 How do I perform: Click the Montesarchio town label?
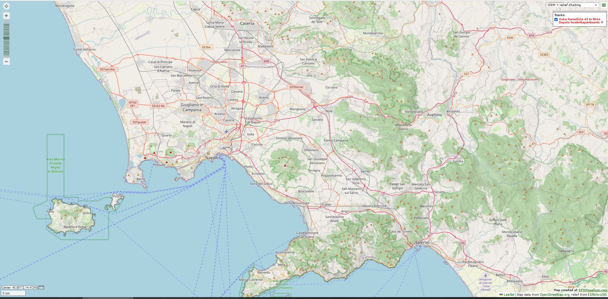click(x=373, y=33)
